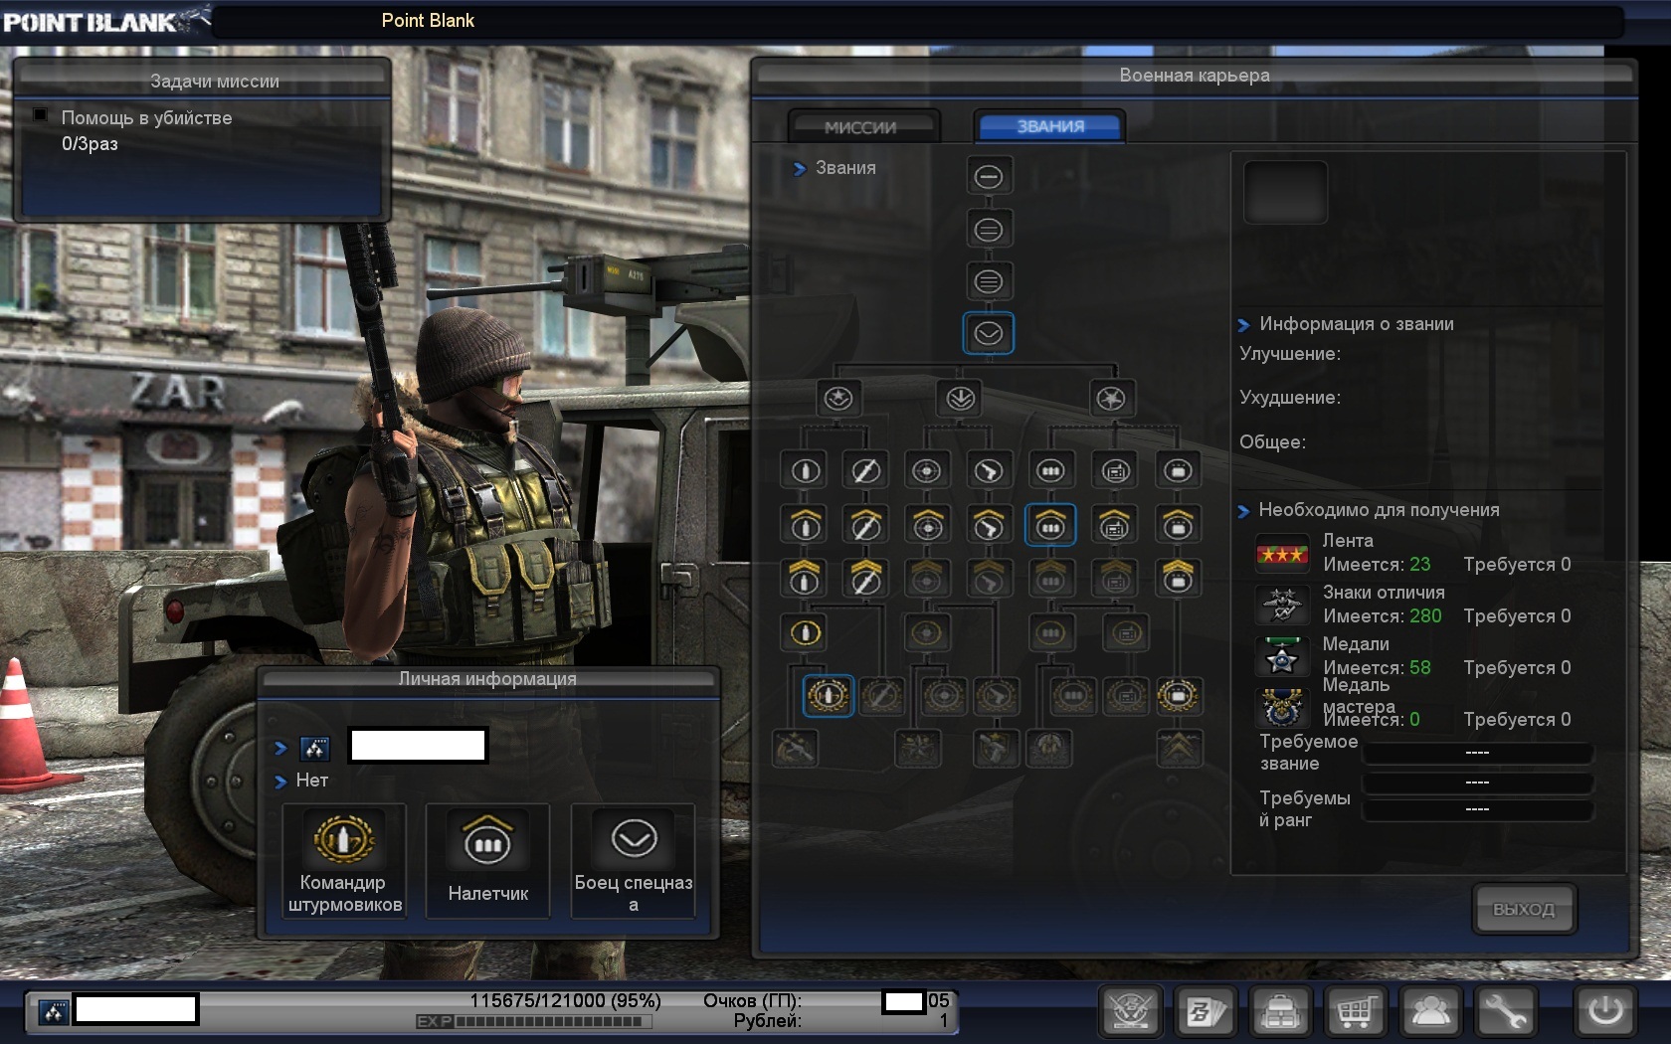Select the ЗВАНИЯ tab
Viewport: 1671px width, 1044px height.
(x=1049, y=126)
